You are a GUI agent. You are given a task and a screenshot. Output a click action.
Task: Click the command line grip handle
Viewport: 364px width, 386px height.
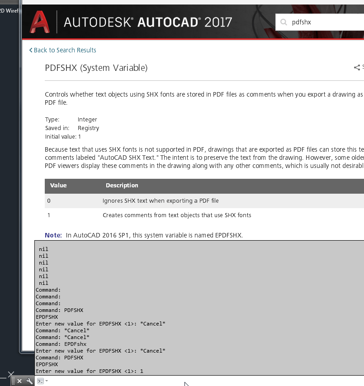pyautogui.click(x=13, y=381)
